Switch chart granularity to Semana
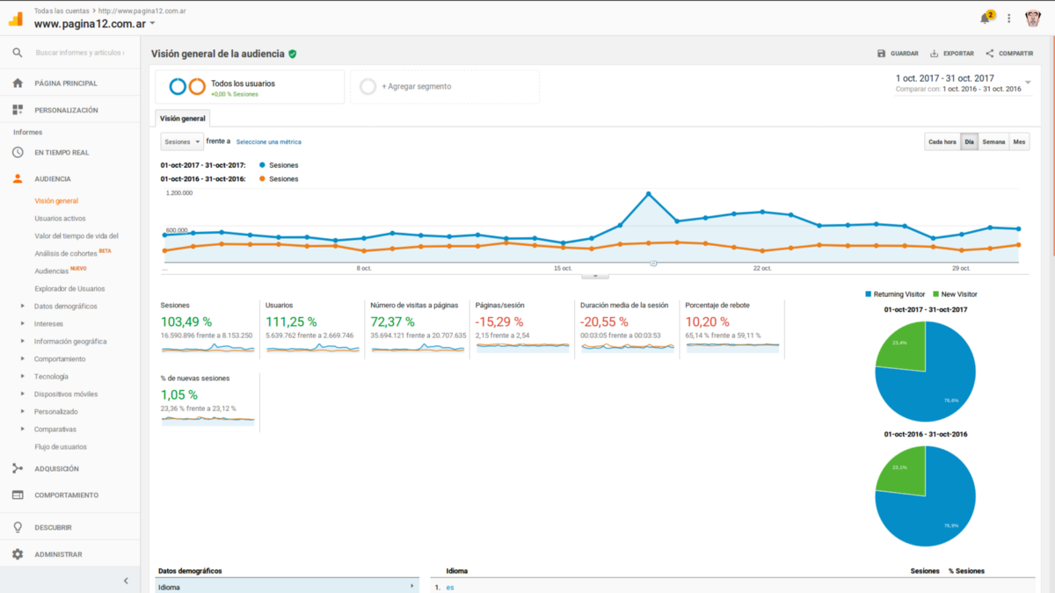This screenshot has width=1055, height=593. click(x=993, y=141)
